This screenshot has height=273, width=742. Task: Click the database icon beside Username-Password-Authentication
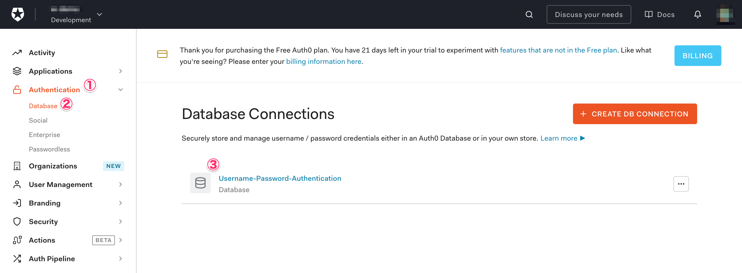click(x=200, y=183)
